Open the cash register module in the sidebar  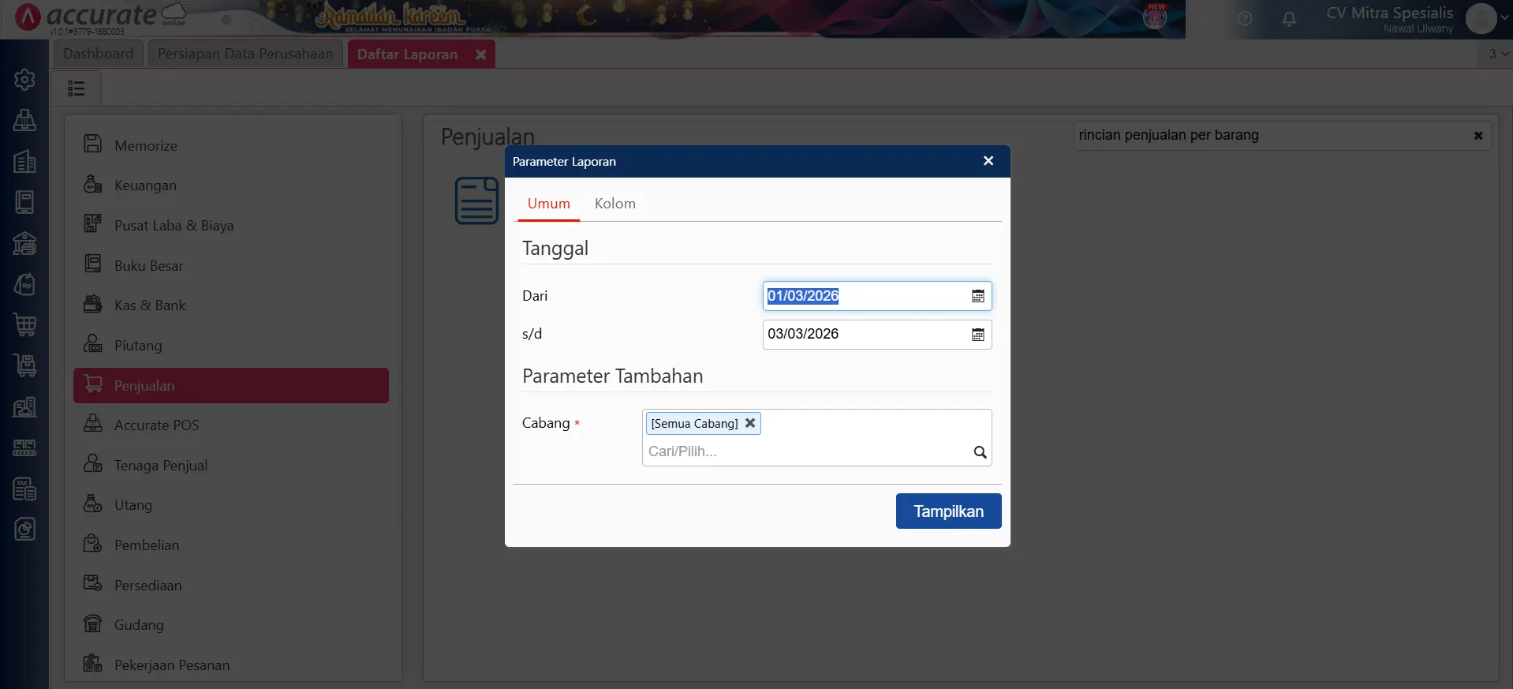pyautogui.click(x=24, y=121)
